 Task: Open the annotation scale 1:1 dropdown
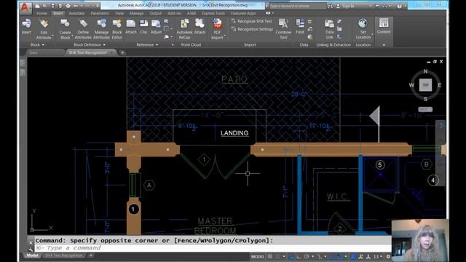(378, 256)
